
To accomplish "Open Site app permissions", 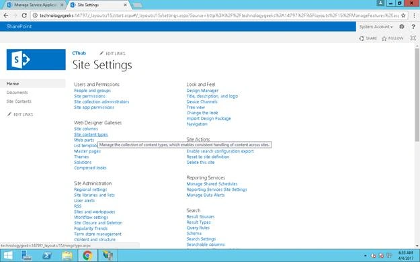I will (x=94, y=107).
